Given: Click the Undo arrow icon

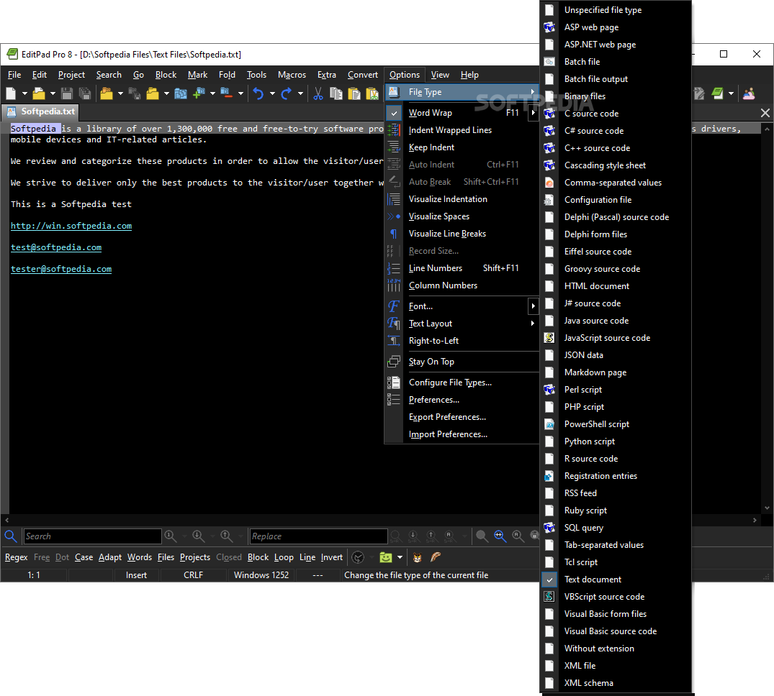Looking at the screenshot, I should click(258, 93).
